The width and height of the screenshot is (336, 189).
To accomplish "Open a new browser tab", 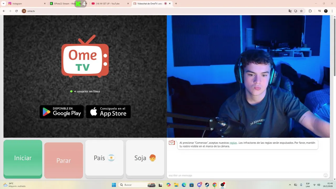I will (176, 4).
